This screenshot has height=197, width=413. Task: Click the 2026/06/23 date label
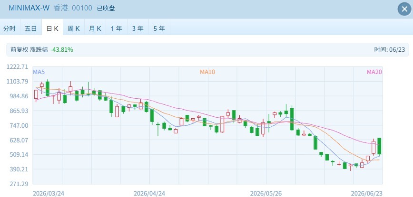(367, 194)
